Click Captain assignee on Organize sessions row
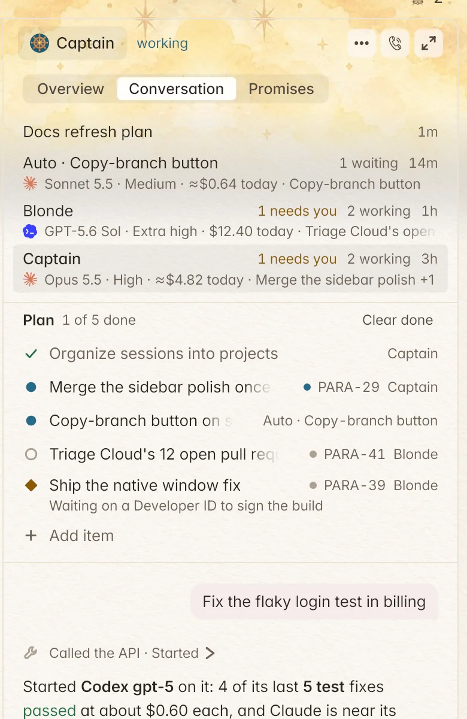 tap(413, 354)
